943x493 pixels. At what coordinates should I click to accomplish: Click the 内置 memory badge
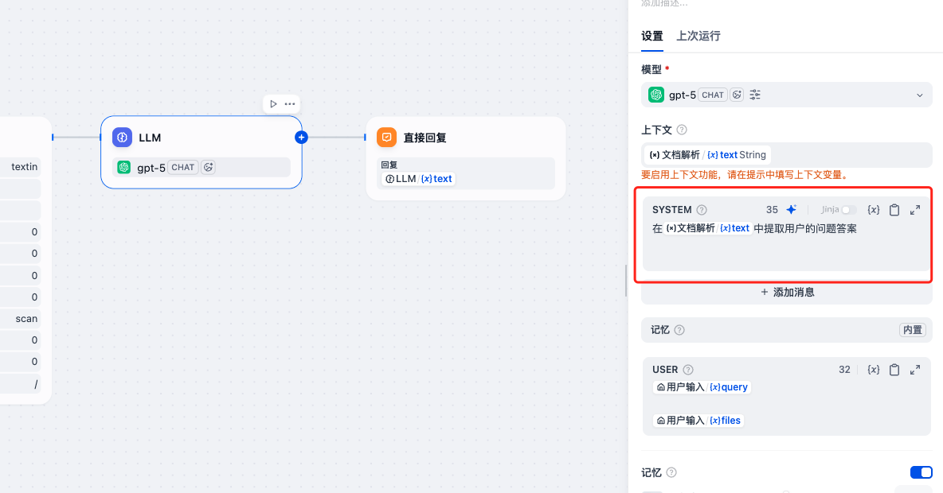(x=912, y=329)
